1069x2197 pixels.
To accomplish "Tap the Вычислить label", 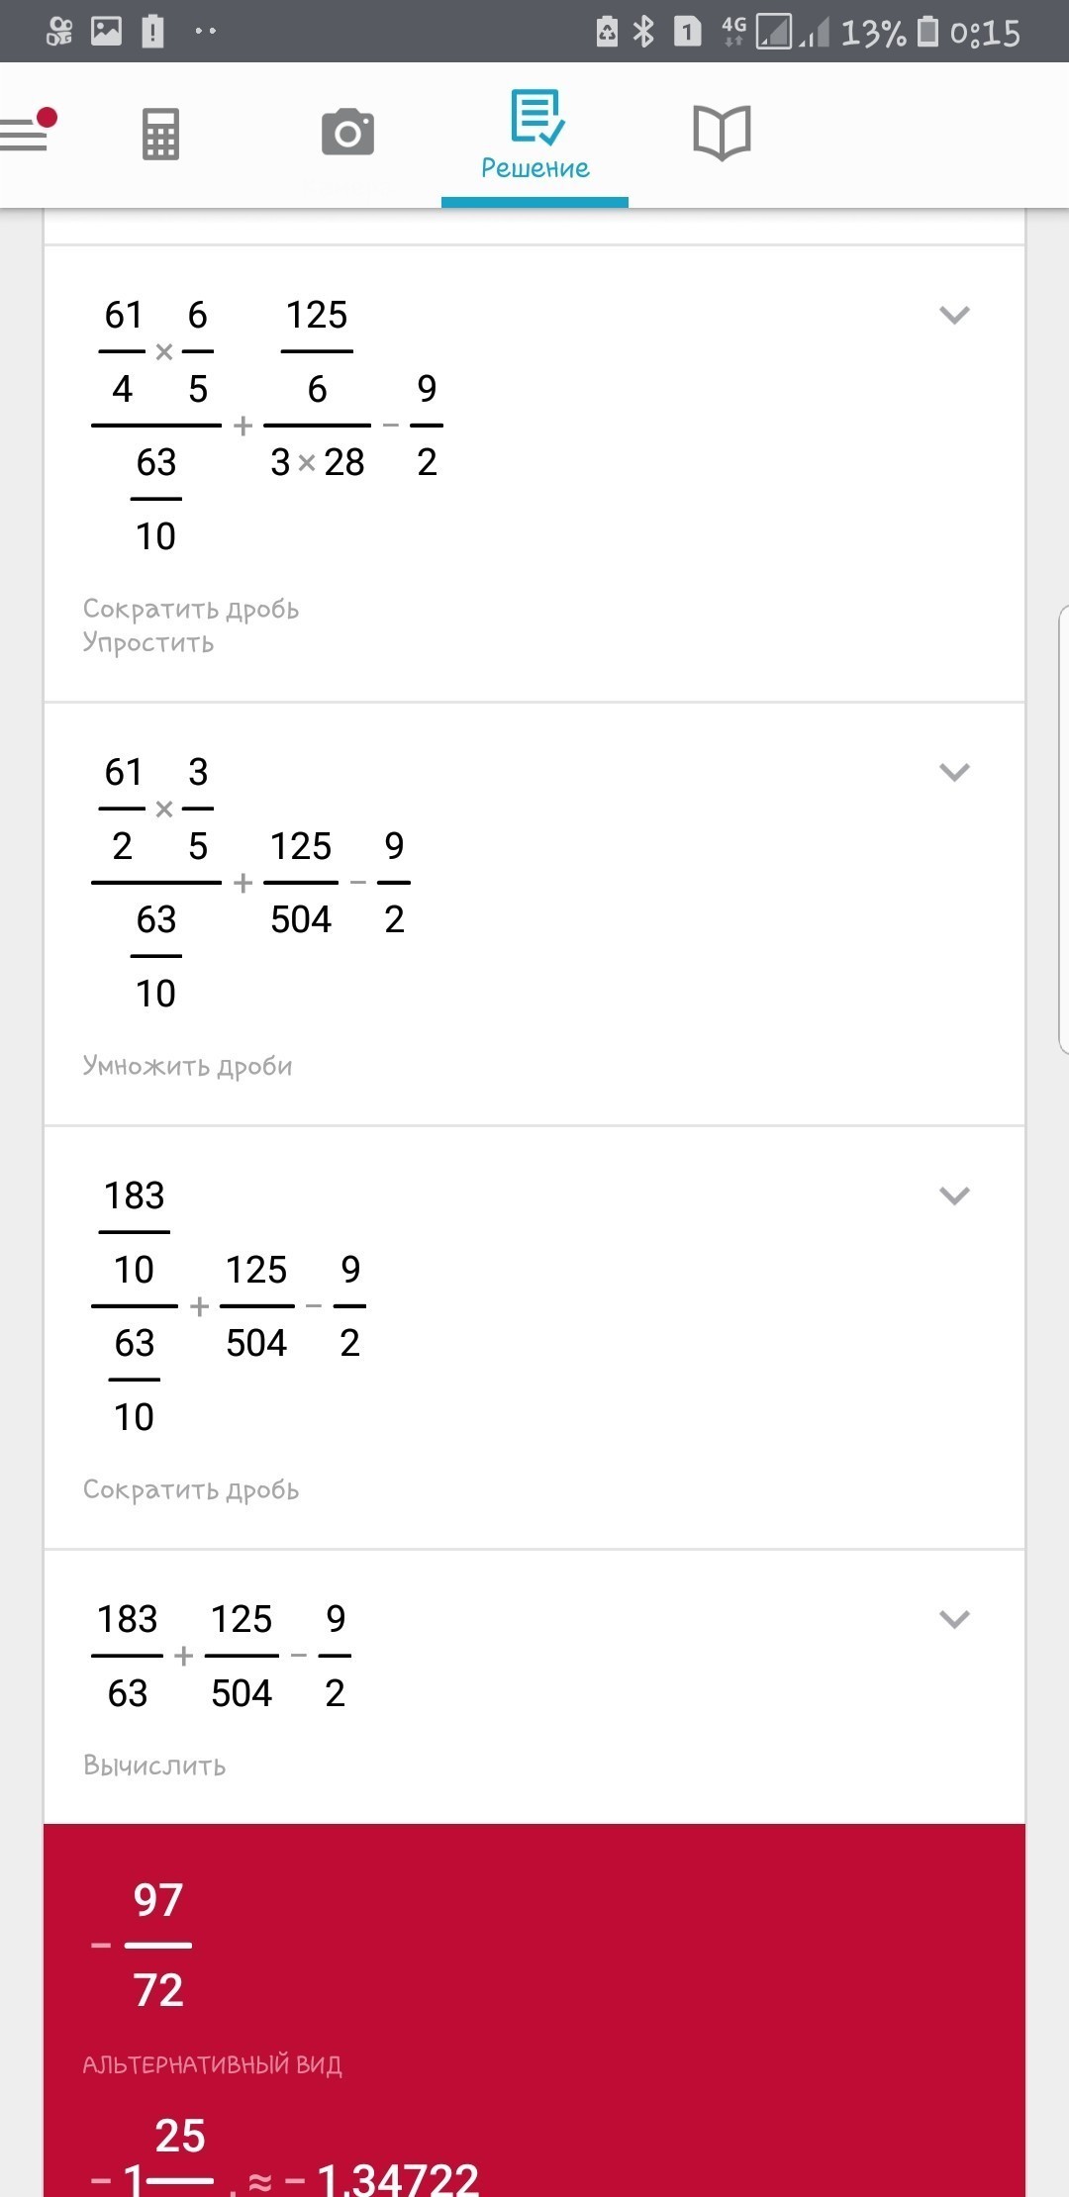I will coord(154,1766).
